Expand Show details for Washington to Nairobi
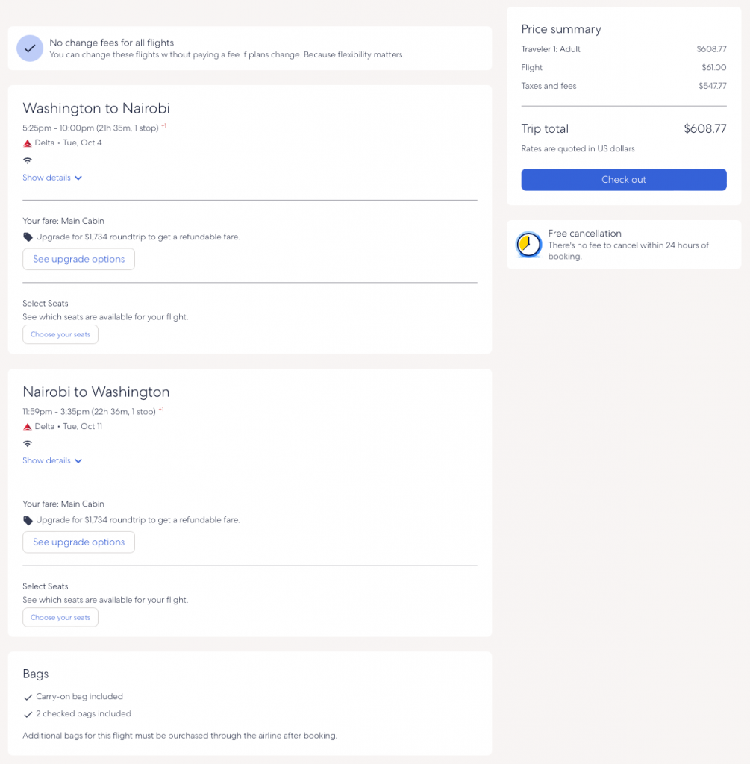Screen dimensions: 750x764 (x=52, y=178)
